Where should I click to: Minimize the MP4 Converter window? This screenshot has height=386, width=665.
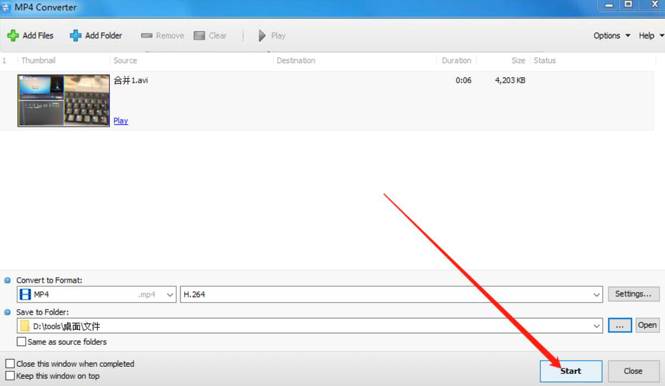[x=610, y=5]
